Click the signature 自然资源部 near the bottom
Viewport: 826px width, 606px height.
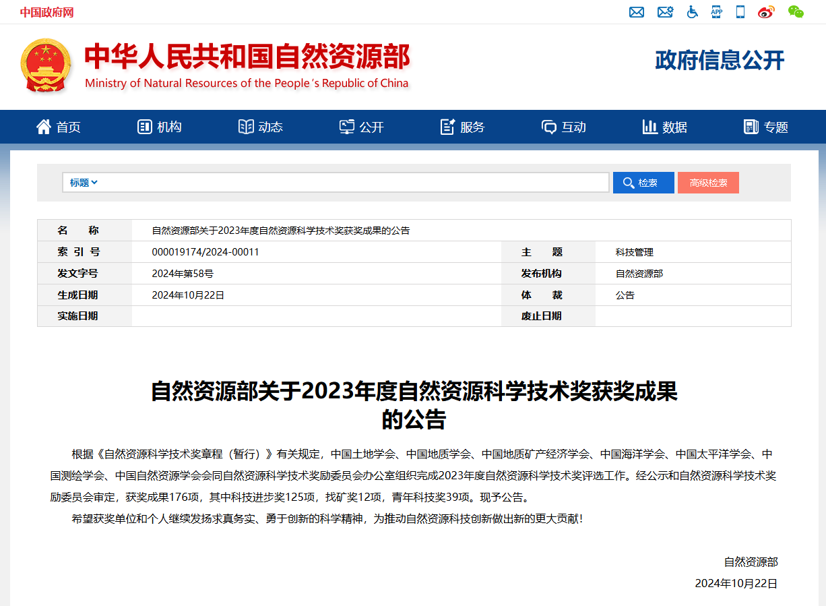[751, 562]
